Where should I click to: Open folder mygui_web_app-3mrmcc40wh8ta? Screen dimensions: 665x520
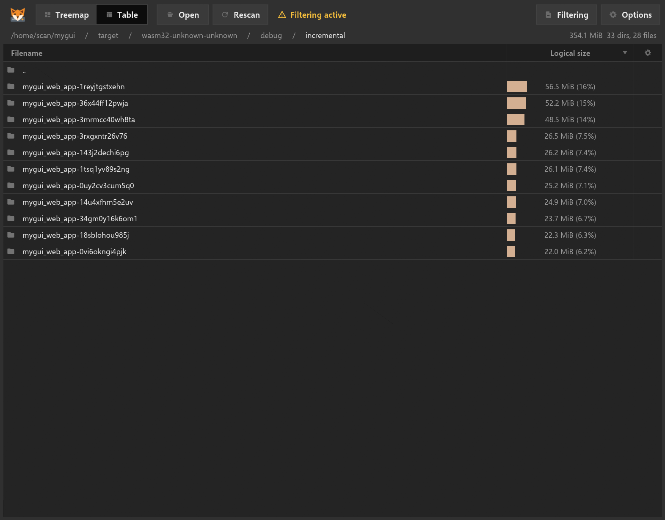[79, 120]
